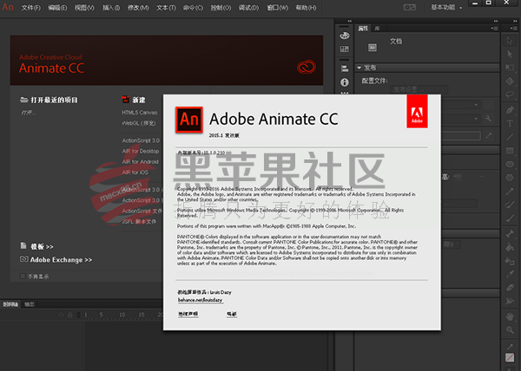Select the Bone tool

pos(510,233)
